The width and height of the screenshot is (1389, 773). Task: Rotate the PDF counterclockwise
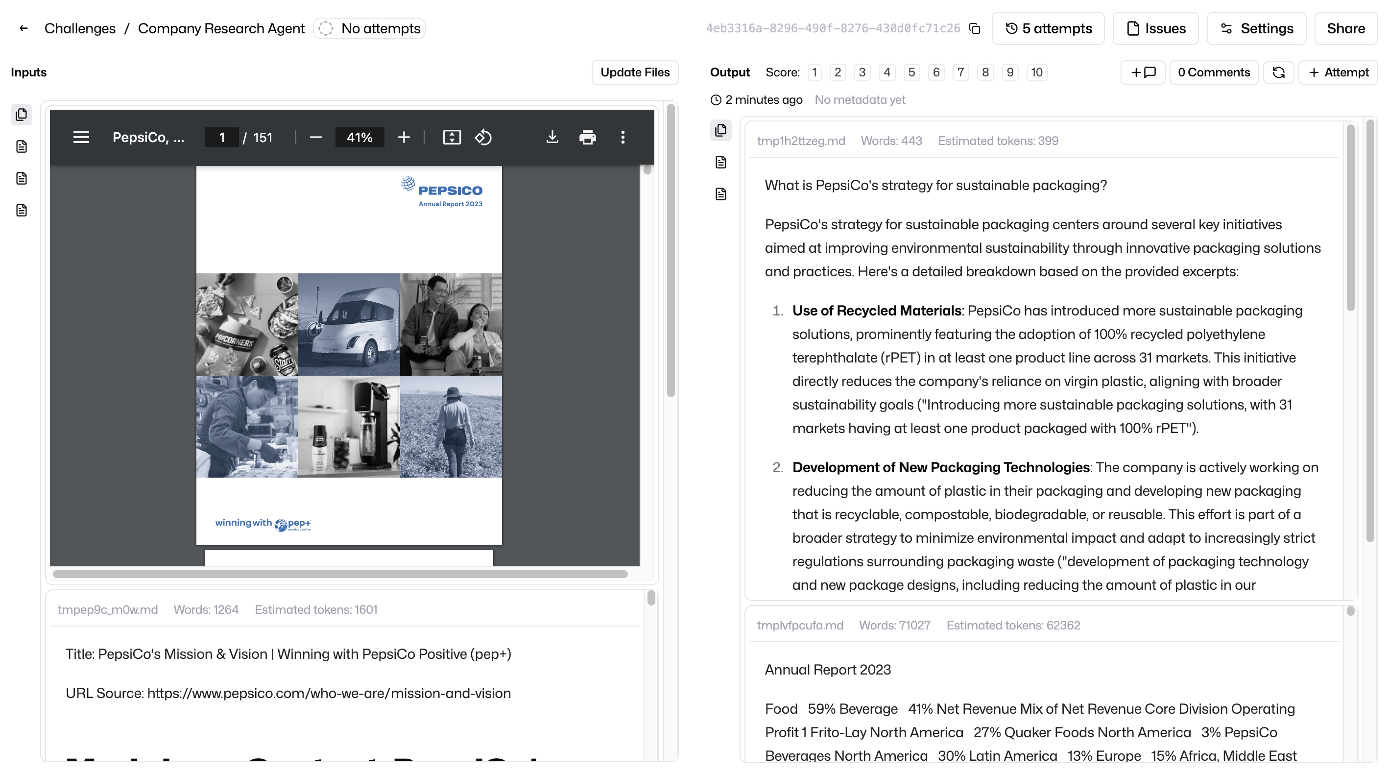[483, 137]
